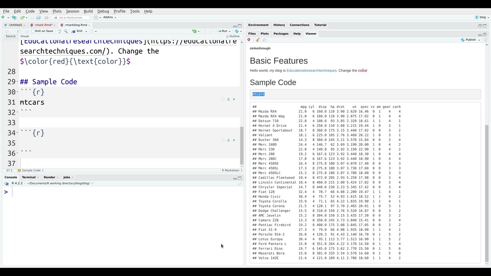491x276 pixels.
Task: Open the Packages tab
Action: click(281, 34)
